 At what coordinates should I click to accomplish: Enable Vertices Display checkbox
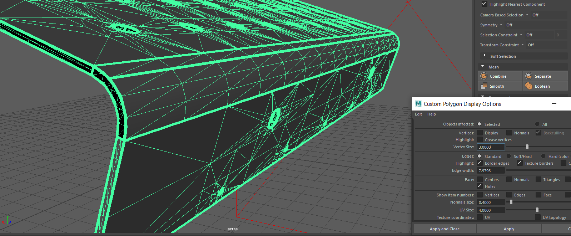(x=480, y=133)
